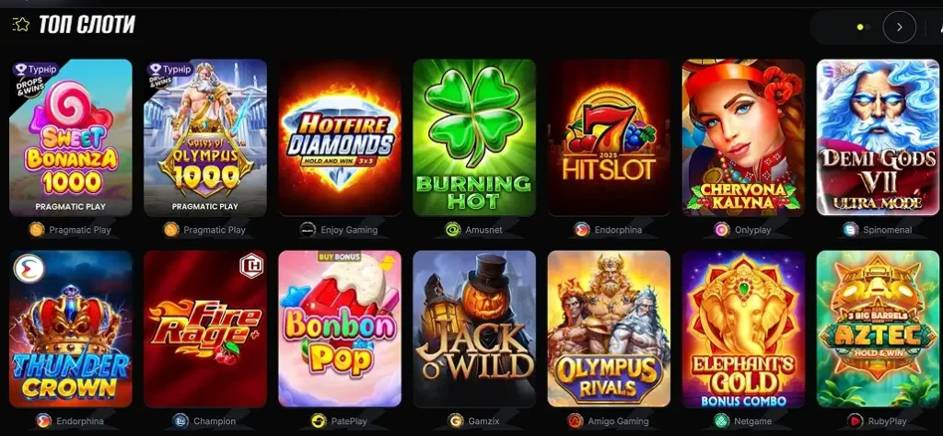This screenshot has width=943, height=436.
Task: Click the star icon beside ТОП СЛОТИ
Action: click(21, 25)
